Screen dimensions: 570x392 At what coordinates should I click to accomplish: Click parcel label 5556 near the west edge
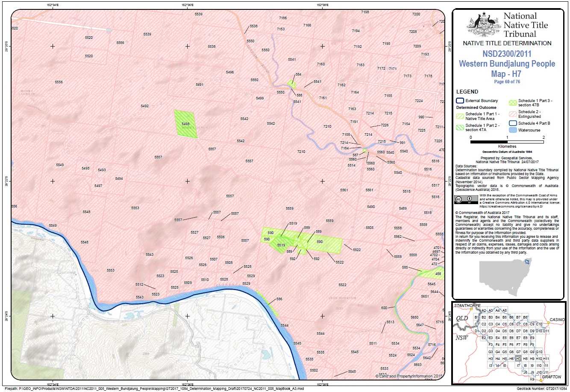pyautogui.click(x=59, y=82)
